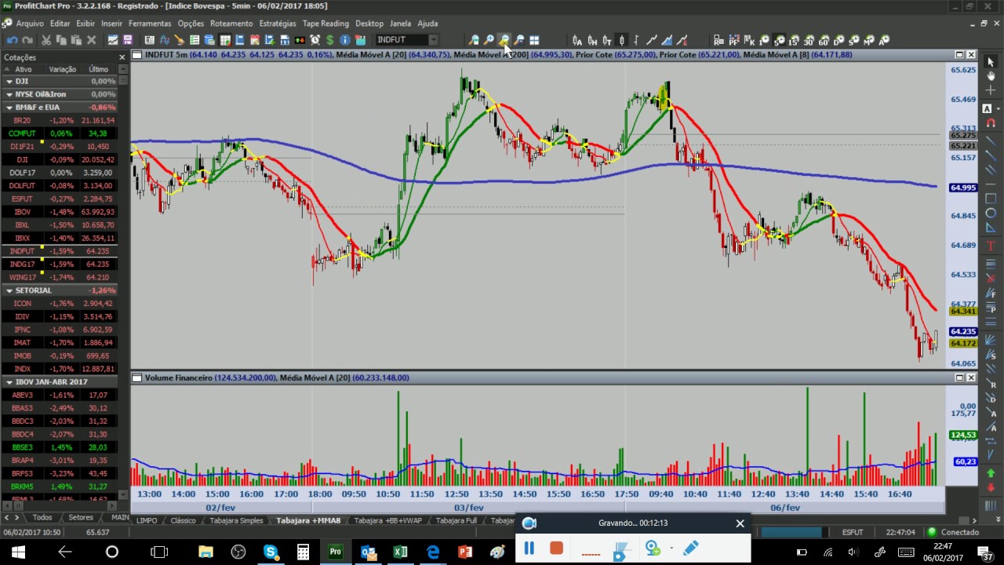Collapse the BM&F e EUA group

[9, 107]
